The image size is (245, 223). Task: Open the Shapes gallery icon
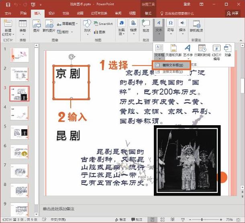(87, 23)
